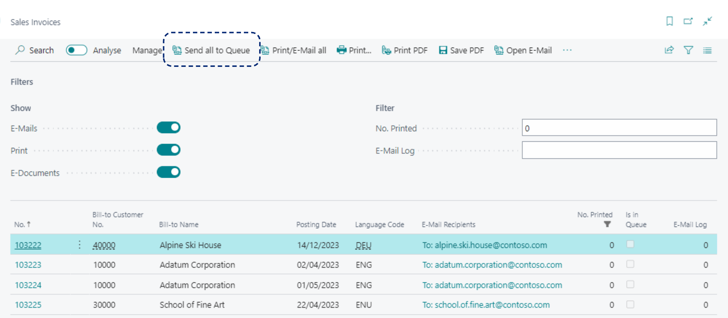Click the share icon in toolbar
The width and height of the screenshot is (728, 318).
pos(669,50)
